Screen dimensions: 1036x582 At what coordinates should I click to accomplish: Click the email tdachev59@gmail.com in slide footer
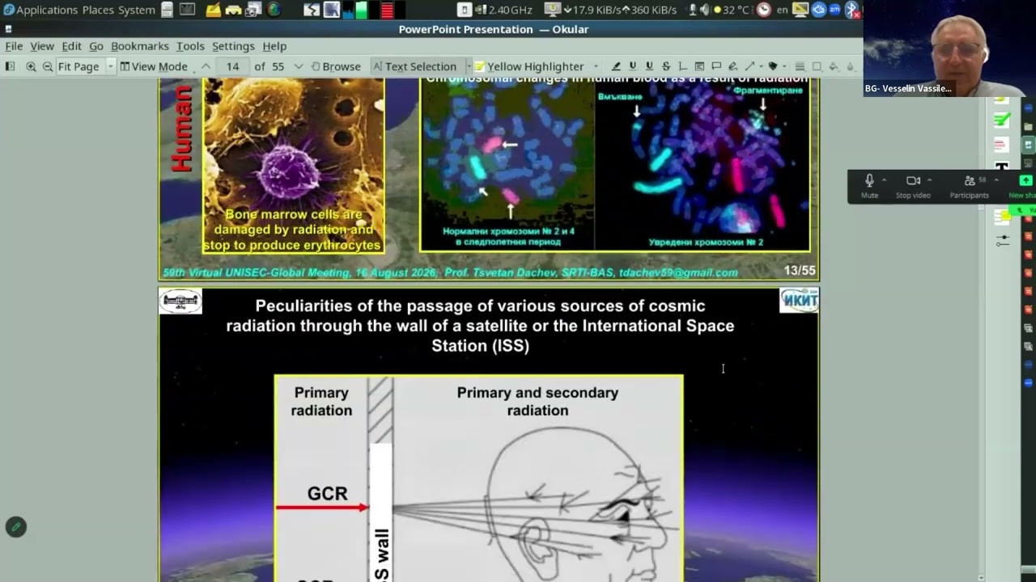coord(678,272)
